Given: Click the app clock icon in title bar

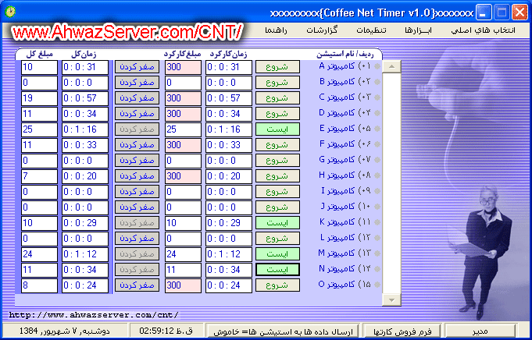Looking at the screenshot, I should (10, 12).
